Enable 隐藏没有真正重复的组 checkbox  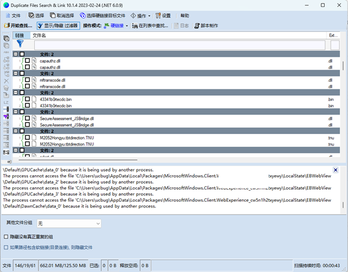[x=6, y=237]
